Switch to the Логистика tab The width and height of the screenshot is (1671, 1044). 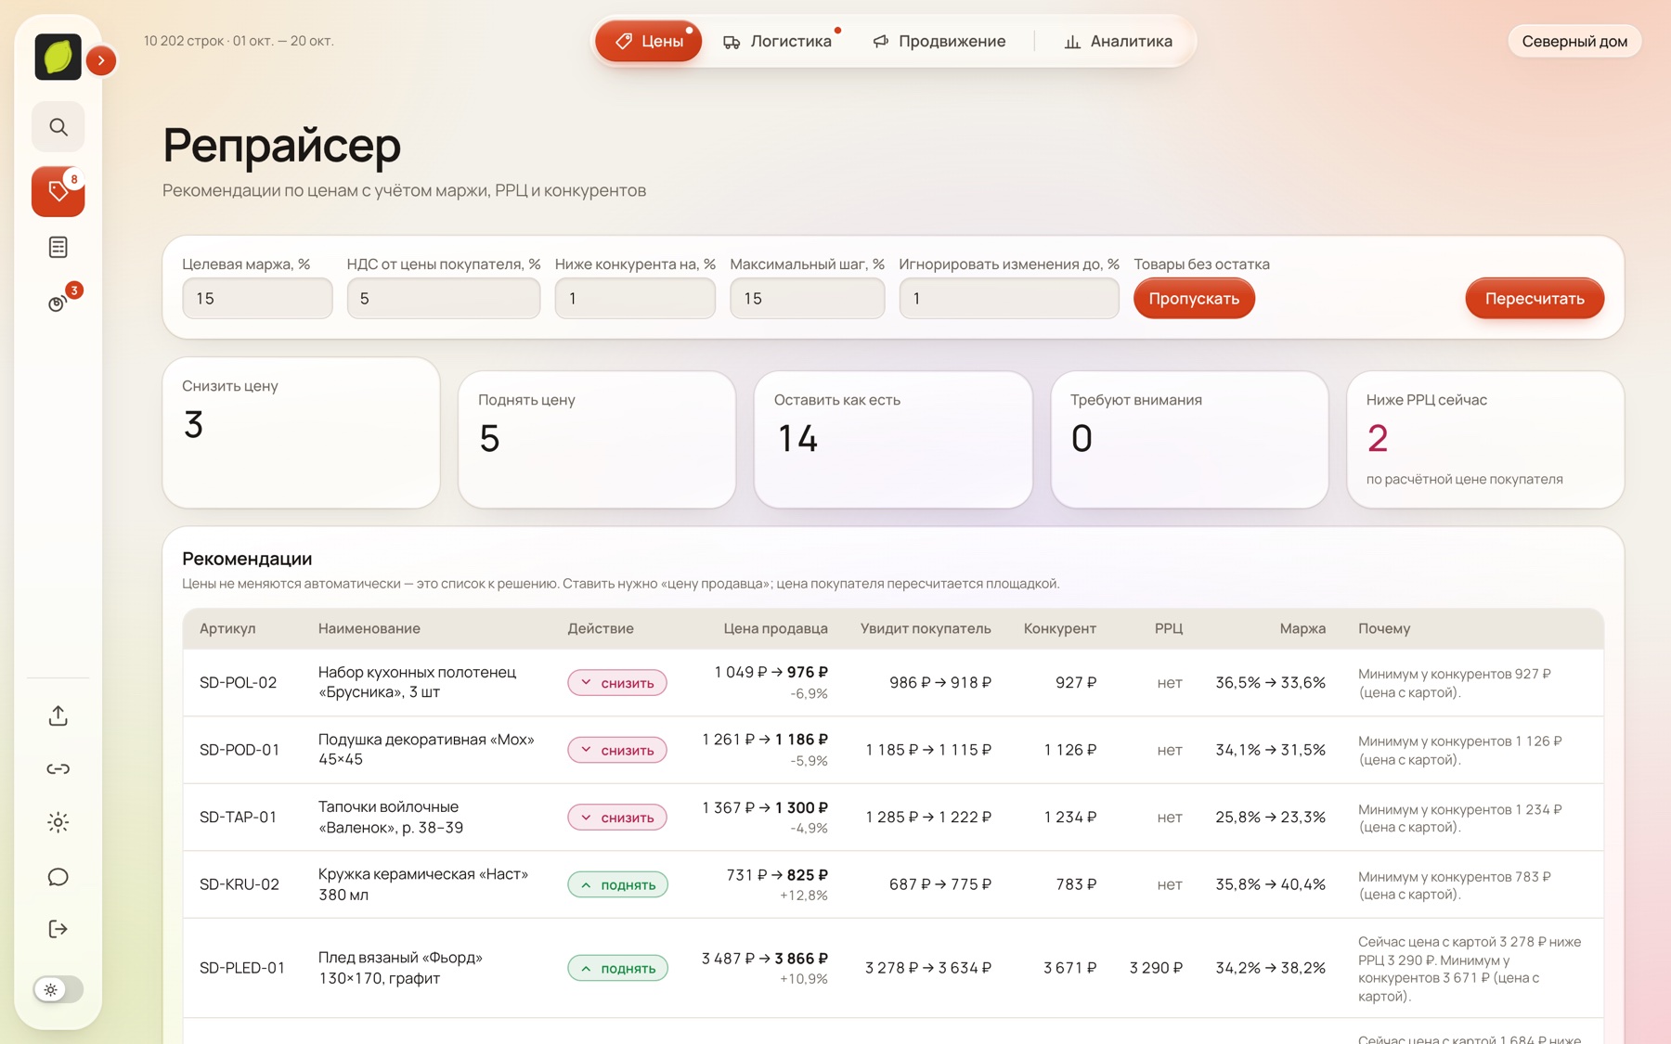click(x=778, y=41)
